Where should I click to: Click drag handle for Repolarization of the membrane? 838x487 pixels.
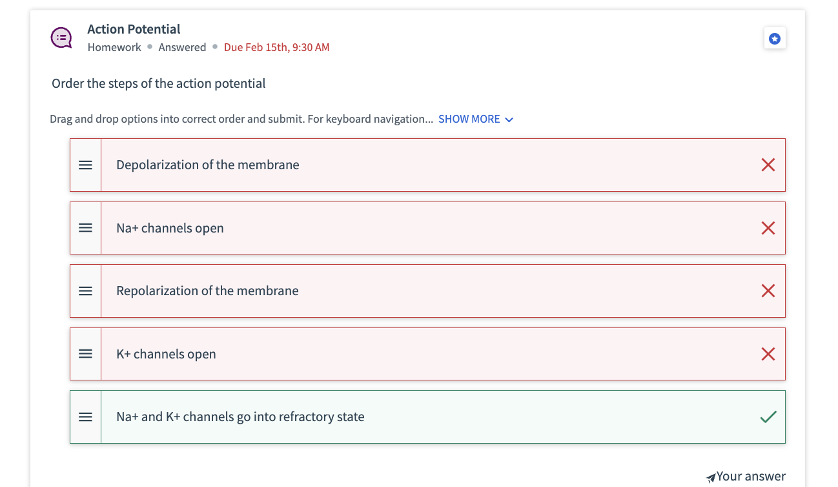click(85, 291)
